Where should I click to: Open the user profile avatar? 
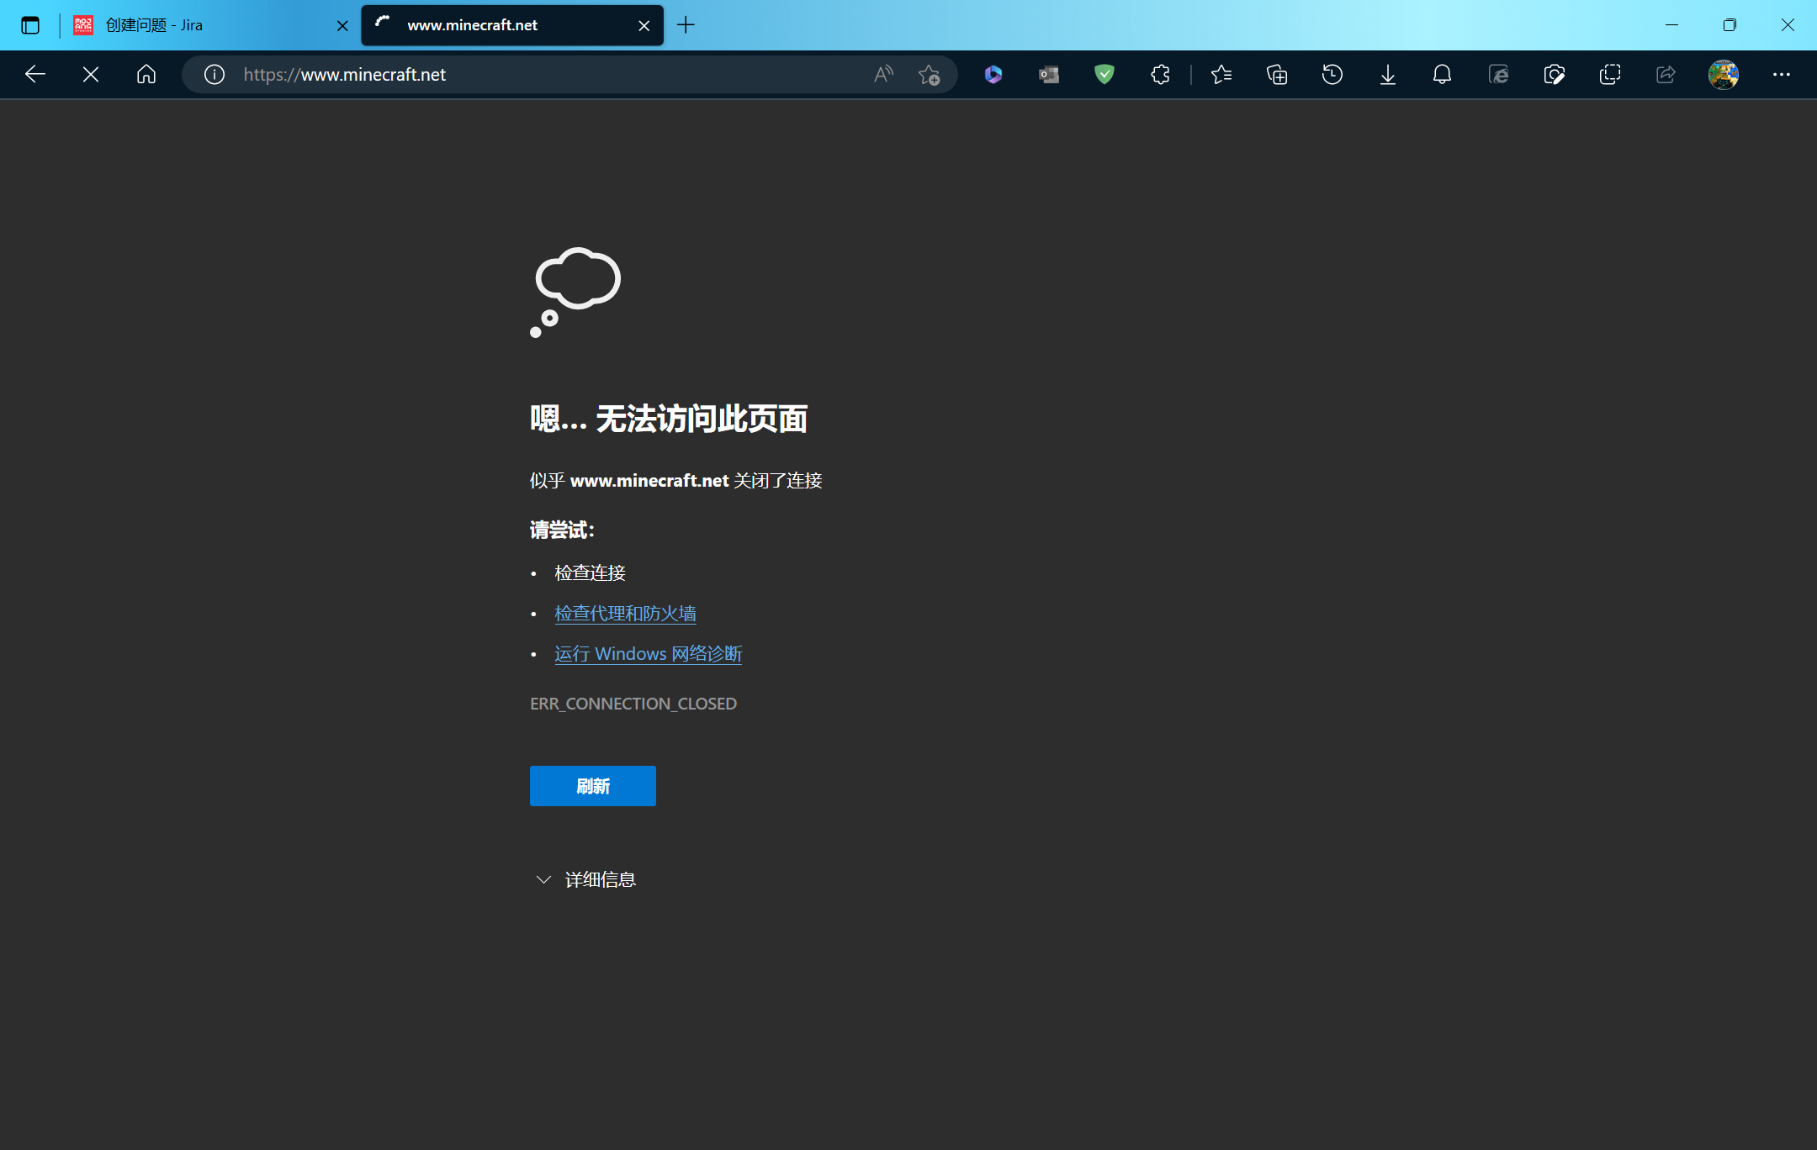[x=1723, y=75]
